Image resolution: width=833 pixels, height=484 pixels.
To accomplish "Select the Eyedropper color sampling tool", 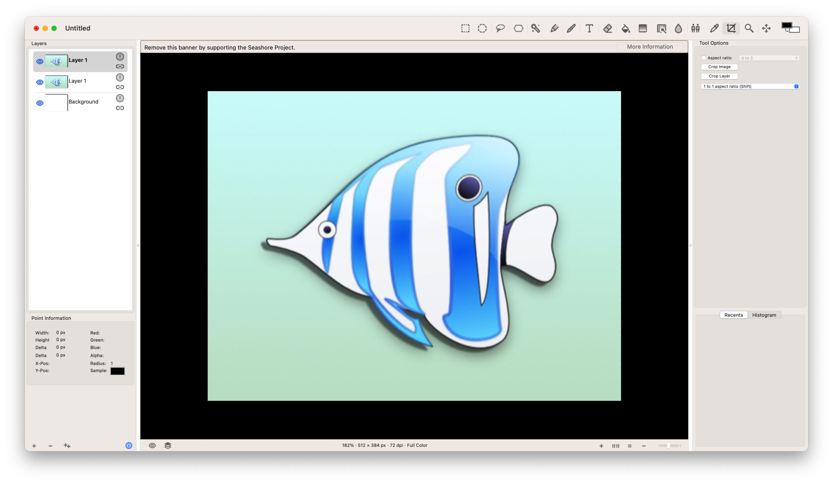I will pyautogui.click(x=714, y=28).
